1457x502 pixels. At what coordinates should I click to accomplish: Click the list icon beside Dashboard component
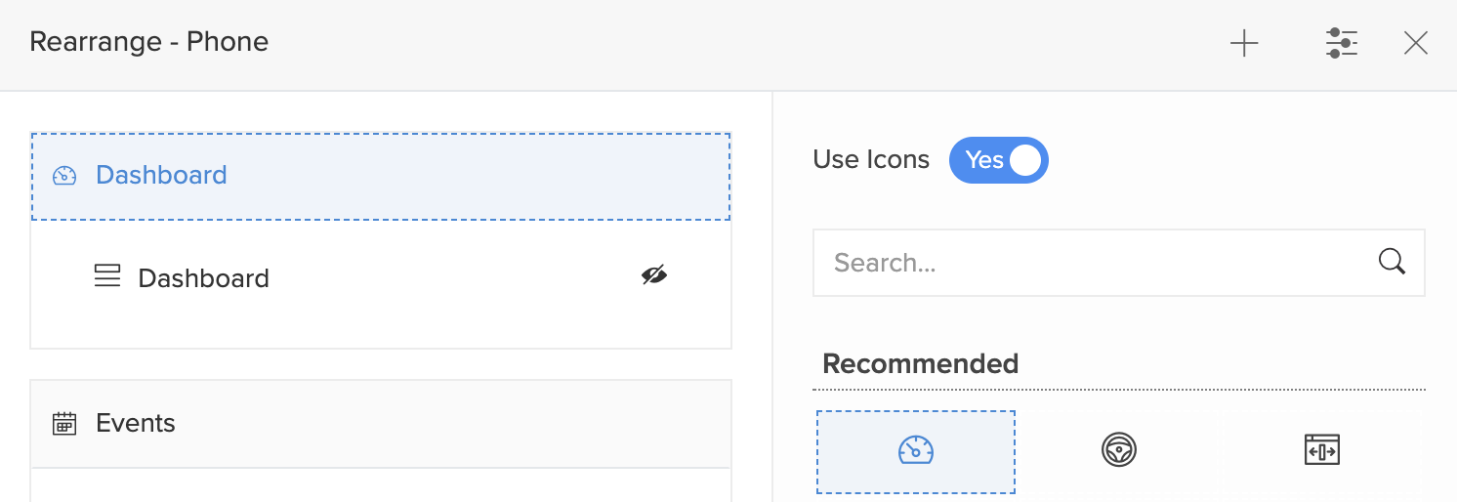coord(107,276)
